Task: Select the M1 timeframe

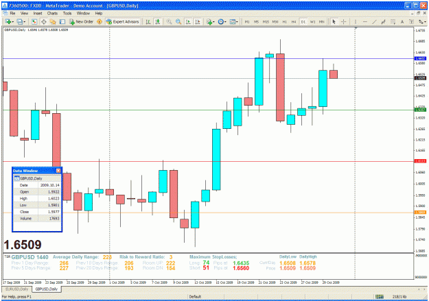Action: (x=247, y=22)
